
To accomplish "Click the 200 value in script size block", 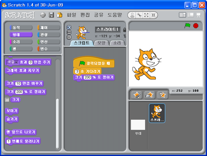I will [87, 77].
